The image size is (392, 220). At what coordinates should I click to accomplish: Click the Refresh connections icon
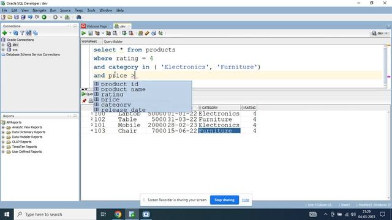[15, 33]
